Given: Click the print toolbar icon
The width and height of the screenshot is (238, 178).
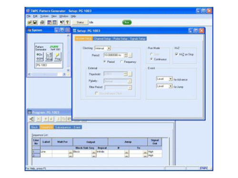Looking at the screenshot, I should pyautogui.click(x=42, y=22).
